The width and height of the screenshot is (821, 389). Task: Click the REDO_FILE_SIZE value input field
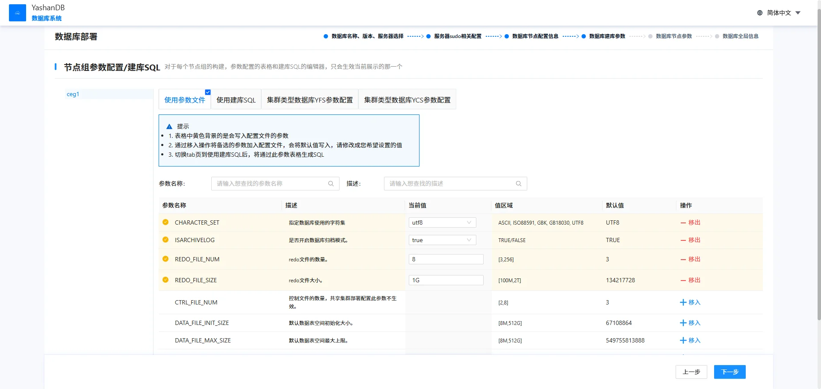tap(446, 280)
